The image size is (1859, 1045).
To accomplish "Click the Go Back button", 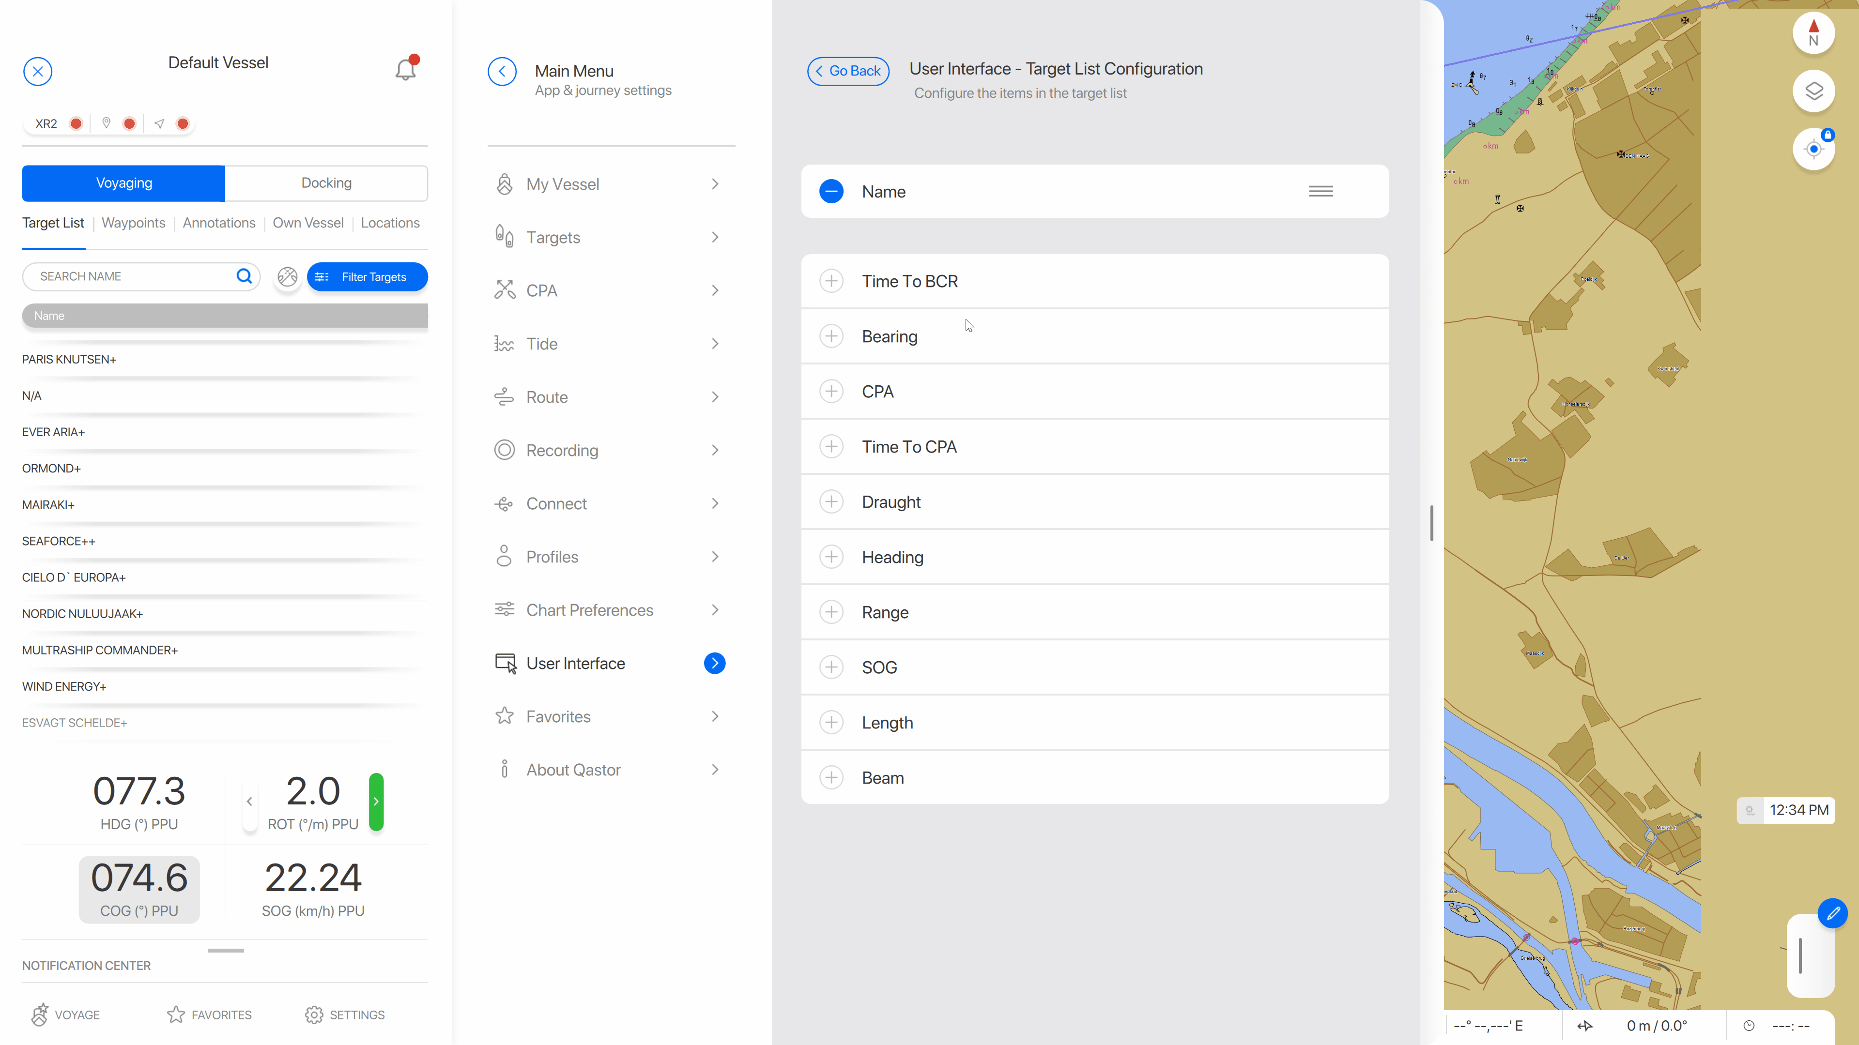I will pos(848,71).
